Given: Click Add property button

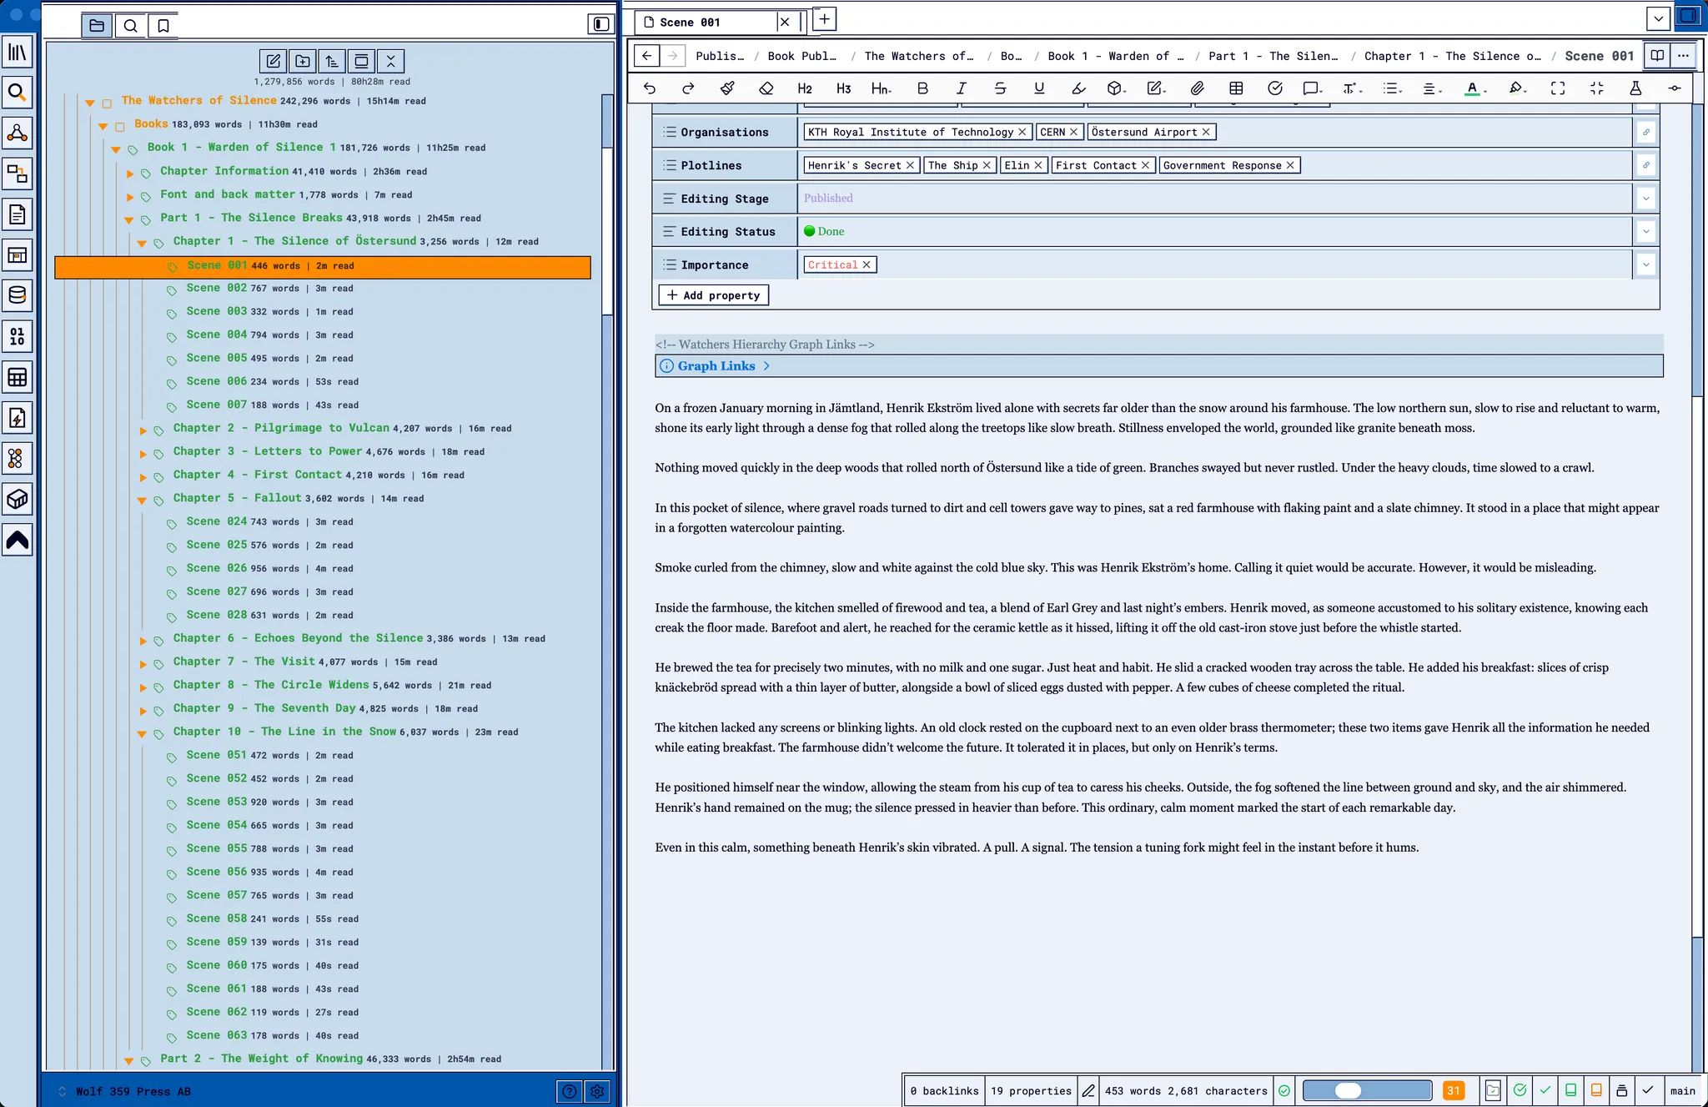Looking at the screenshot, I should click(x=714, y=295).
